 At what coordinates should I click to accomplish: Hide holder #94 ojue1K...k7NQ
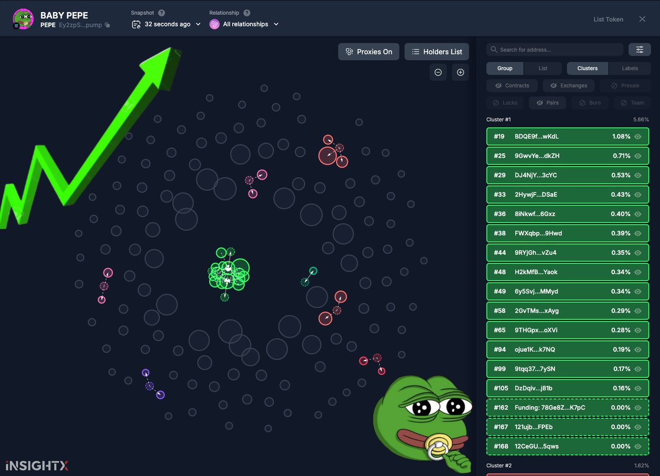[x=638, y=350]
